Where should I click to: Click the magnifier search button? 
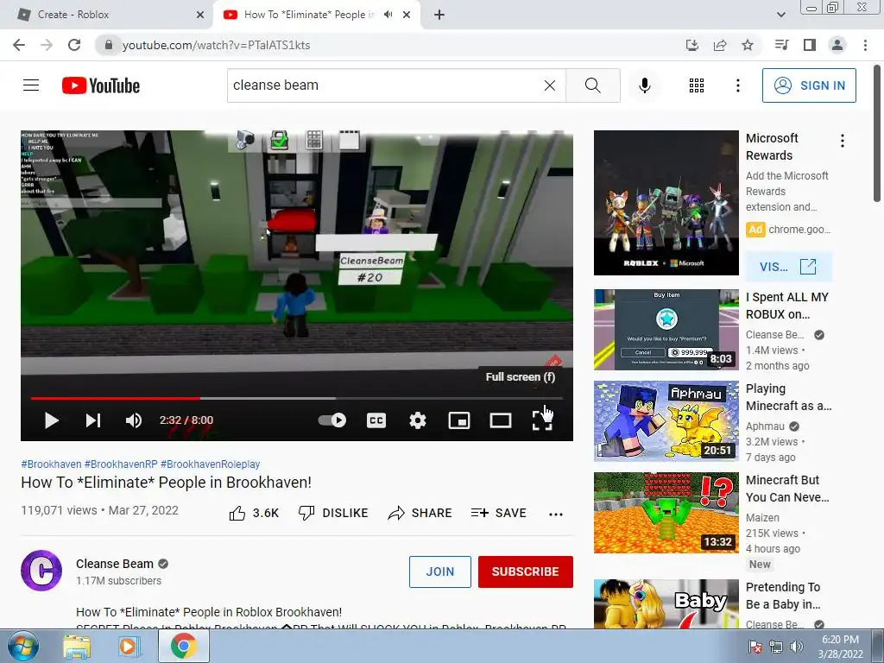[x=592, y=85]
